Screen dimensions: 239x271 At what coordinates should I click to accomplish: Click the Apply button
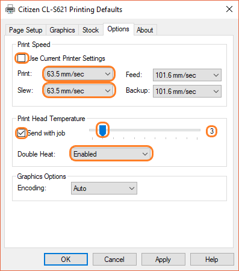coord(163,259)
